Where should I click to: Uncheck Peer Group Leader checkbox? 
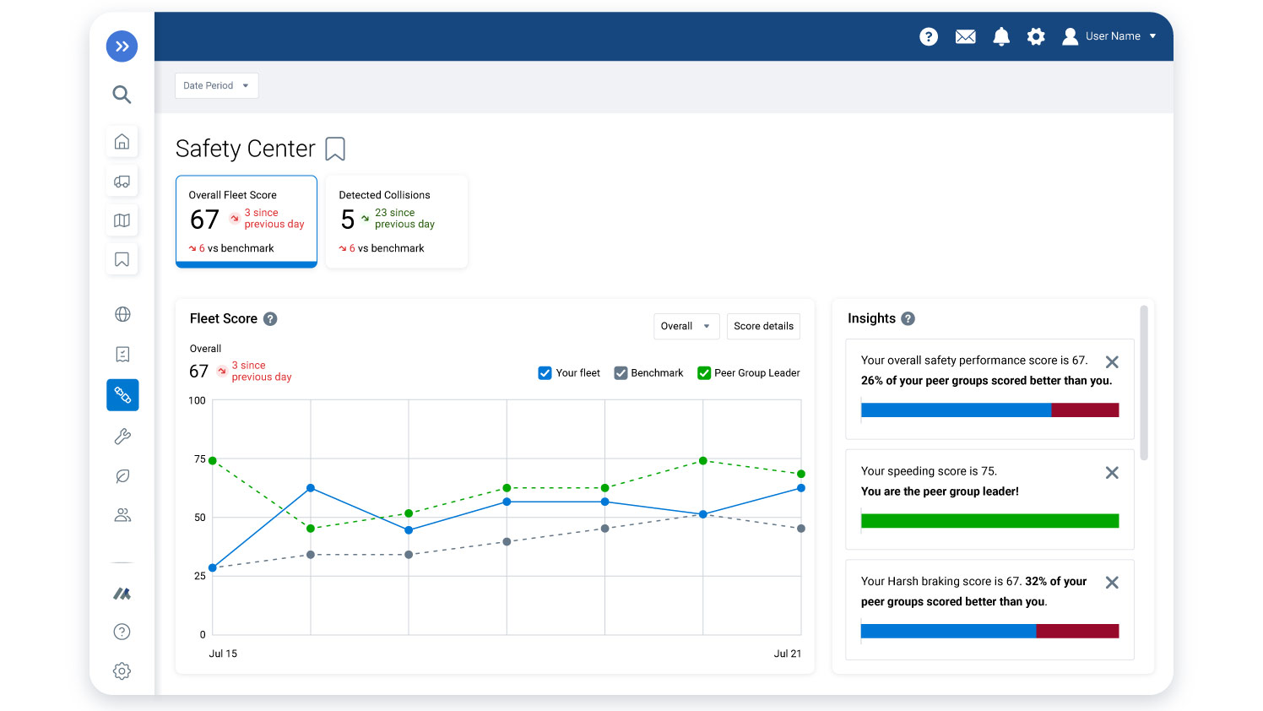pos(703,372)
